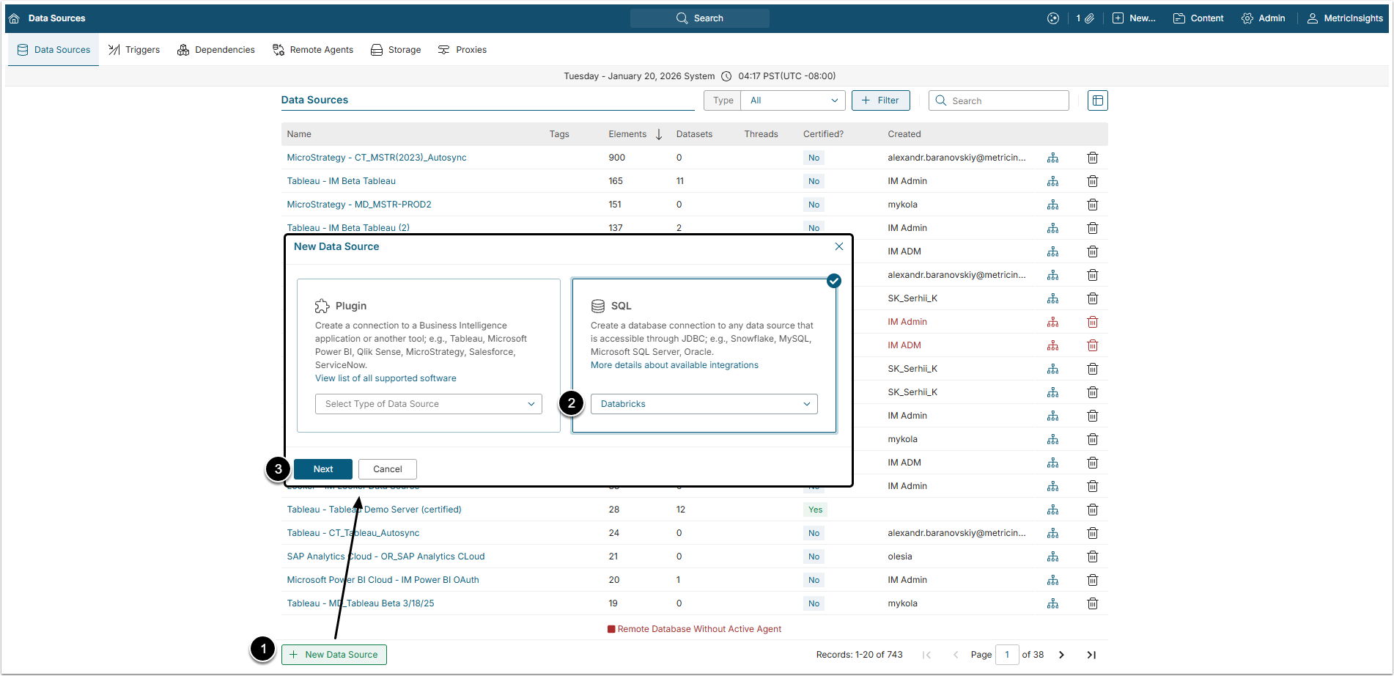Screen dimensions: 1394x676
Task: Click the attachment paperclip icon in header
Action: (1089, 18)
